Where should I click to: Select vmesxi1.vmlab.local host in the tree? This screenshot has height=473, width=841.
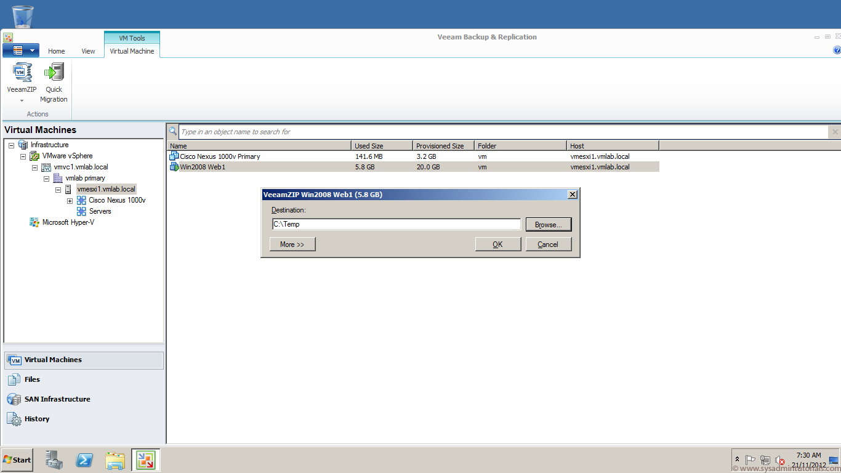pos(106,189)
